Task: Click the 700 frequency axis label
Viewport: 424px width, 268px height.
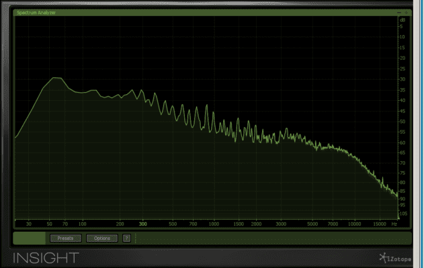Action: (193, 224)
